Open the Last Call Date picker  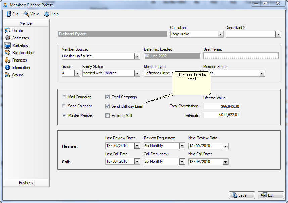[137, 161]
